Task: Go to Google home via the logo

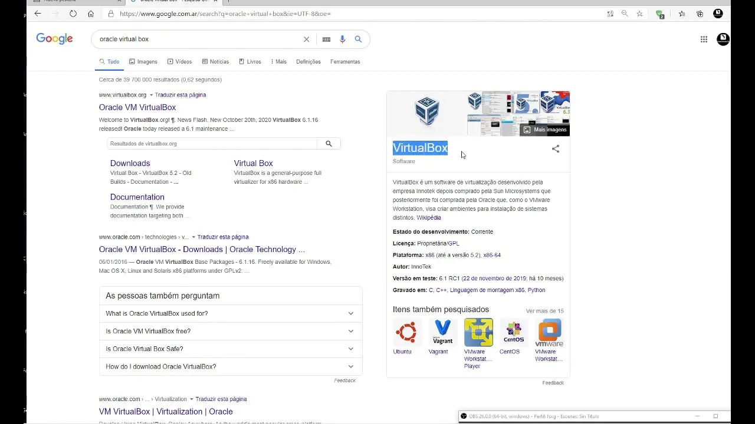Action: click(54, 39)
